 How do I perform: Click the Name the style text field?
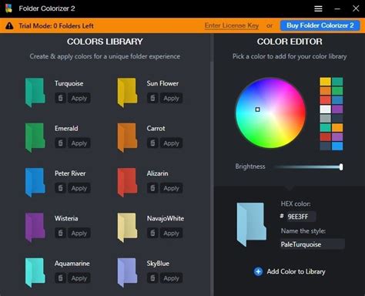coord(312,244)
